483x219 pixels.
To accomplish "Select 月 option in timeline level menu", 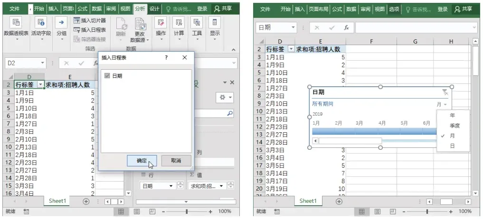I will click(x=452, y=136).
